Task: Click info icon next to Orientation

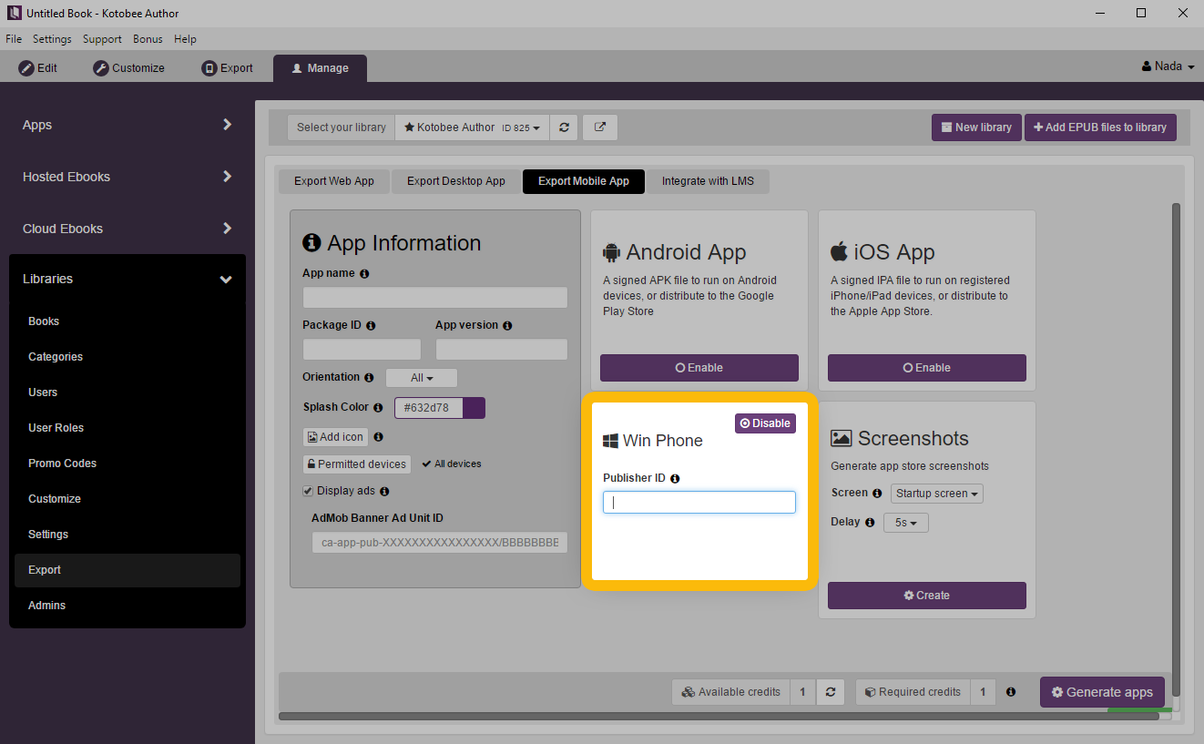Action: point(369,377)
